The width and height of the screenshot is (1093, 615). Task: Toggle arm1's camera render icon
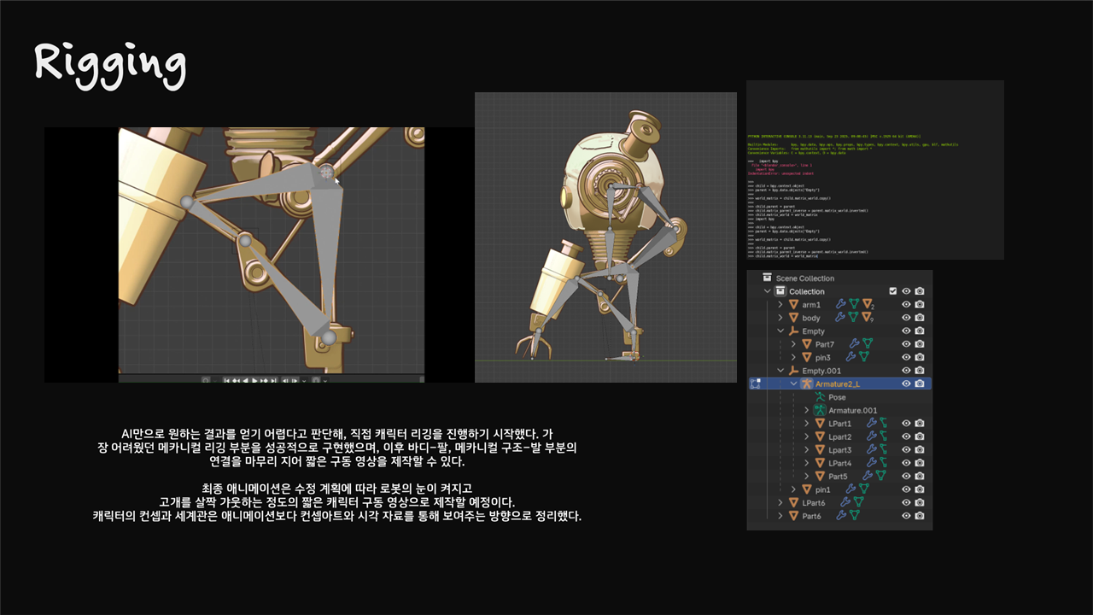coord(919,304)
